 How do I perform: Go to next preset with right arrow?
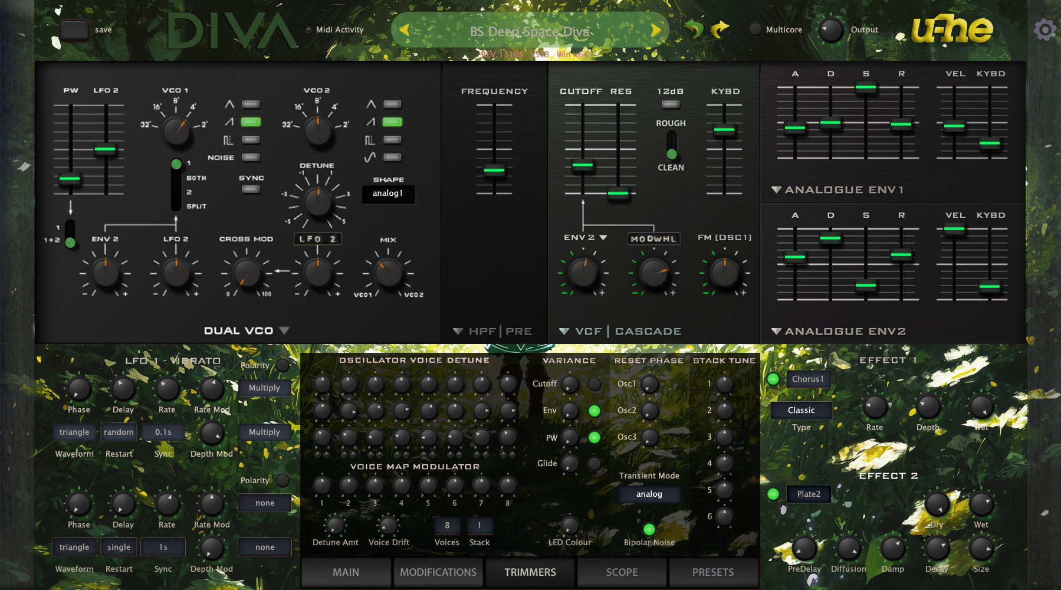click(x=655, y=29)
